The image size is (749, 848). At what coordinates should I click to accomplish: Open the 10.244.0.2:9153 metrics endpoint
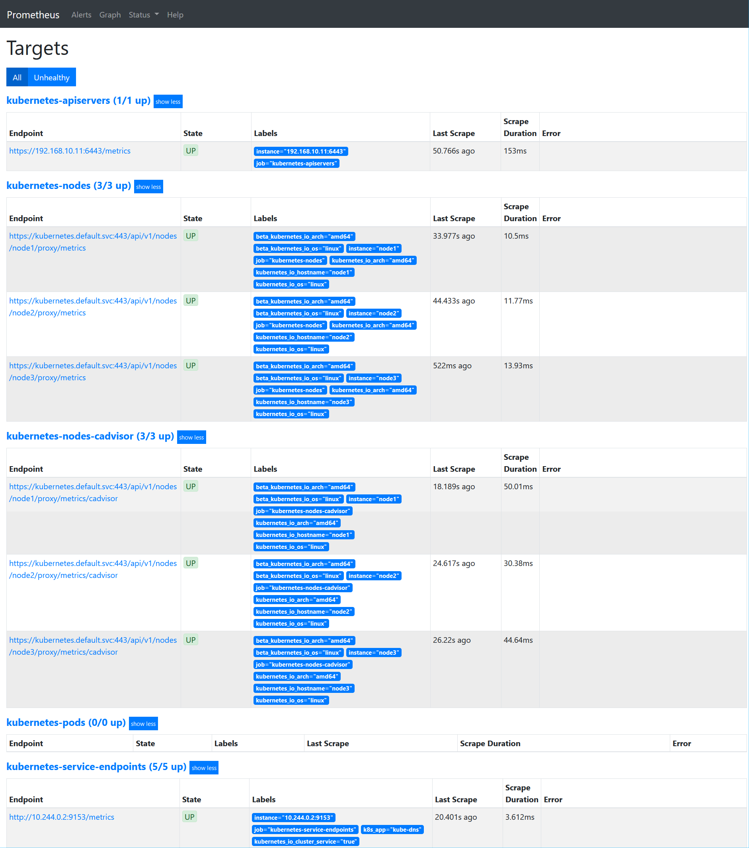coord(61,817)
